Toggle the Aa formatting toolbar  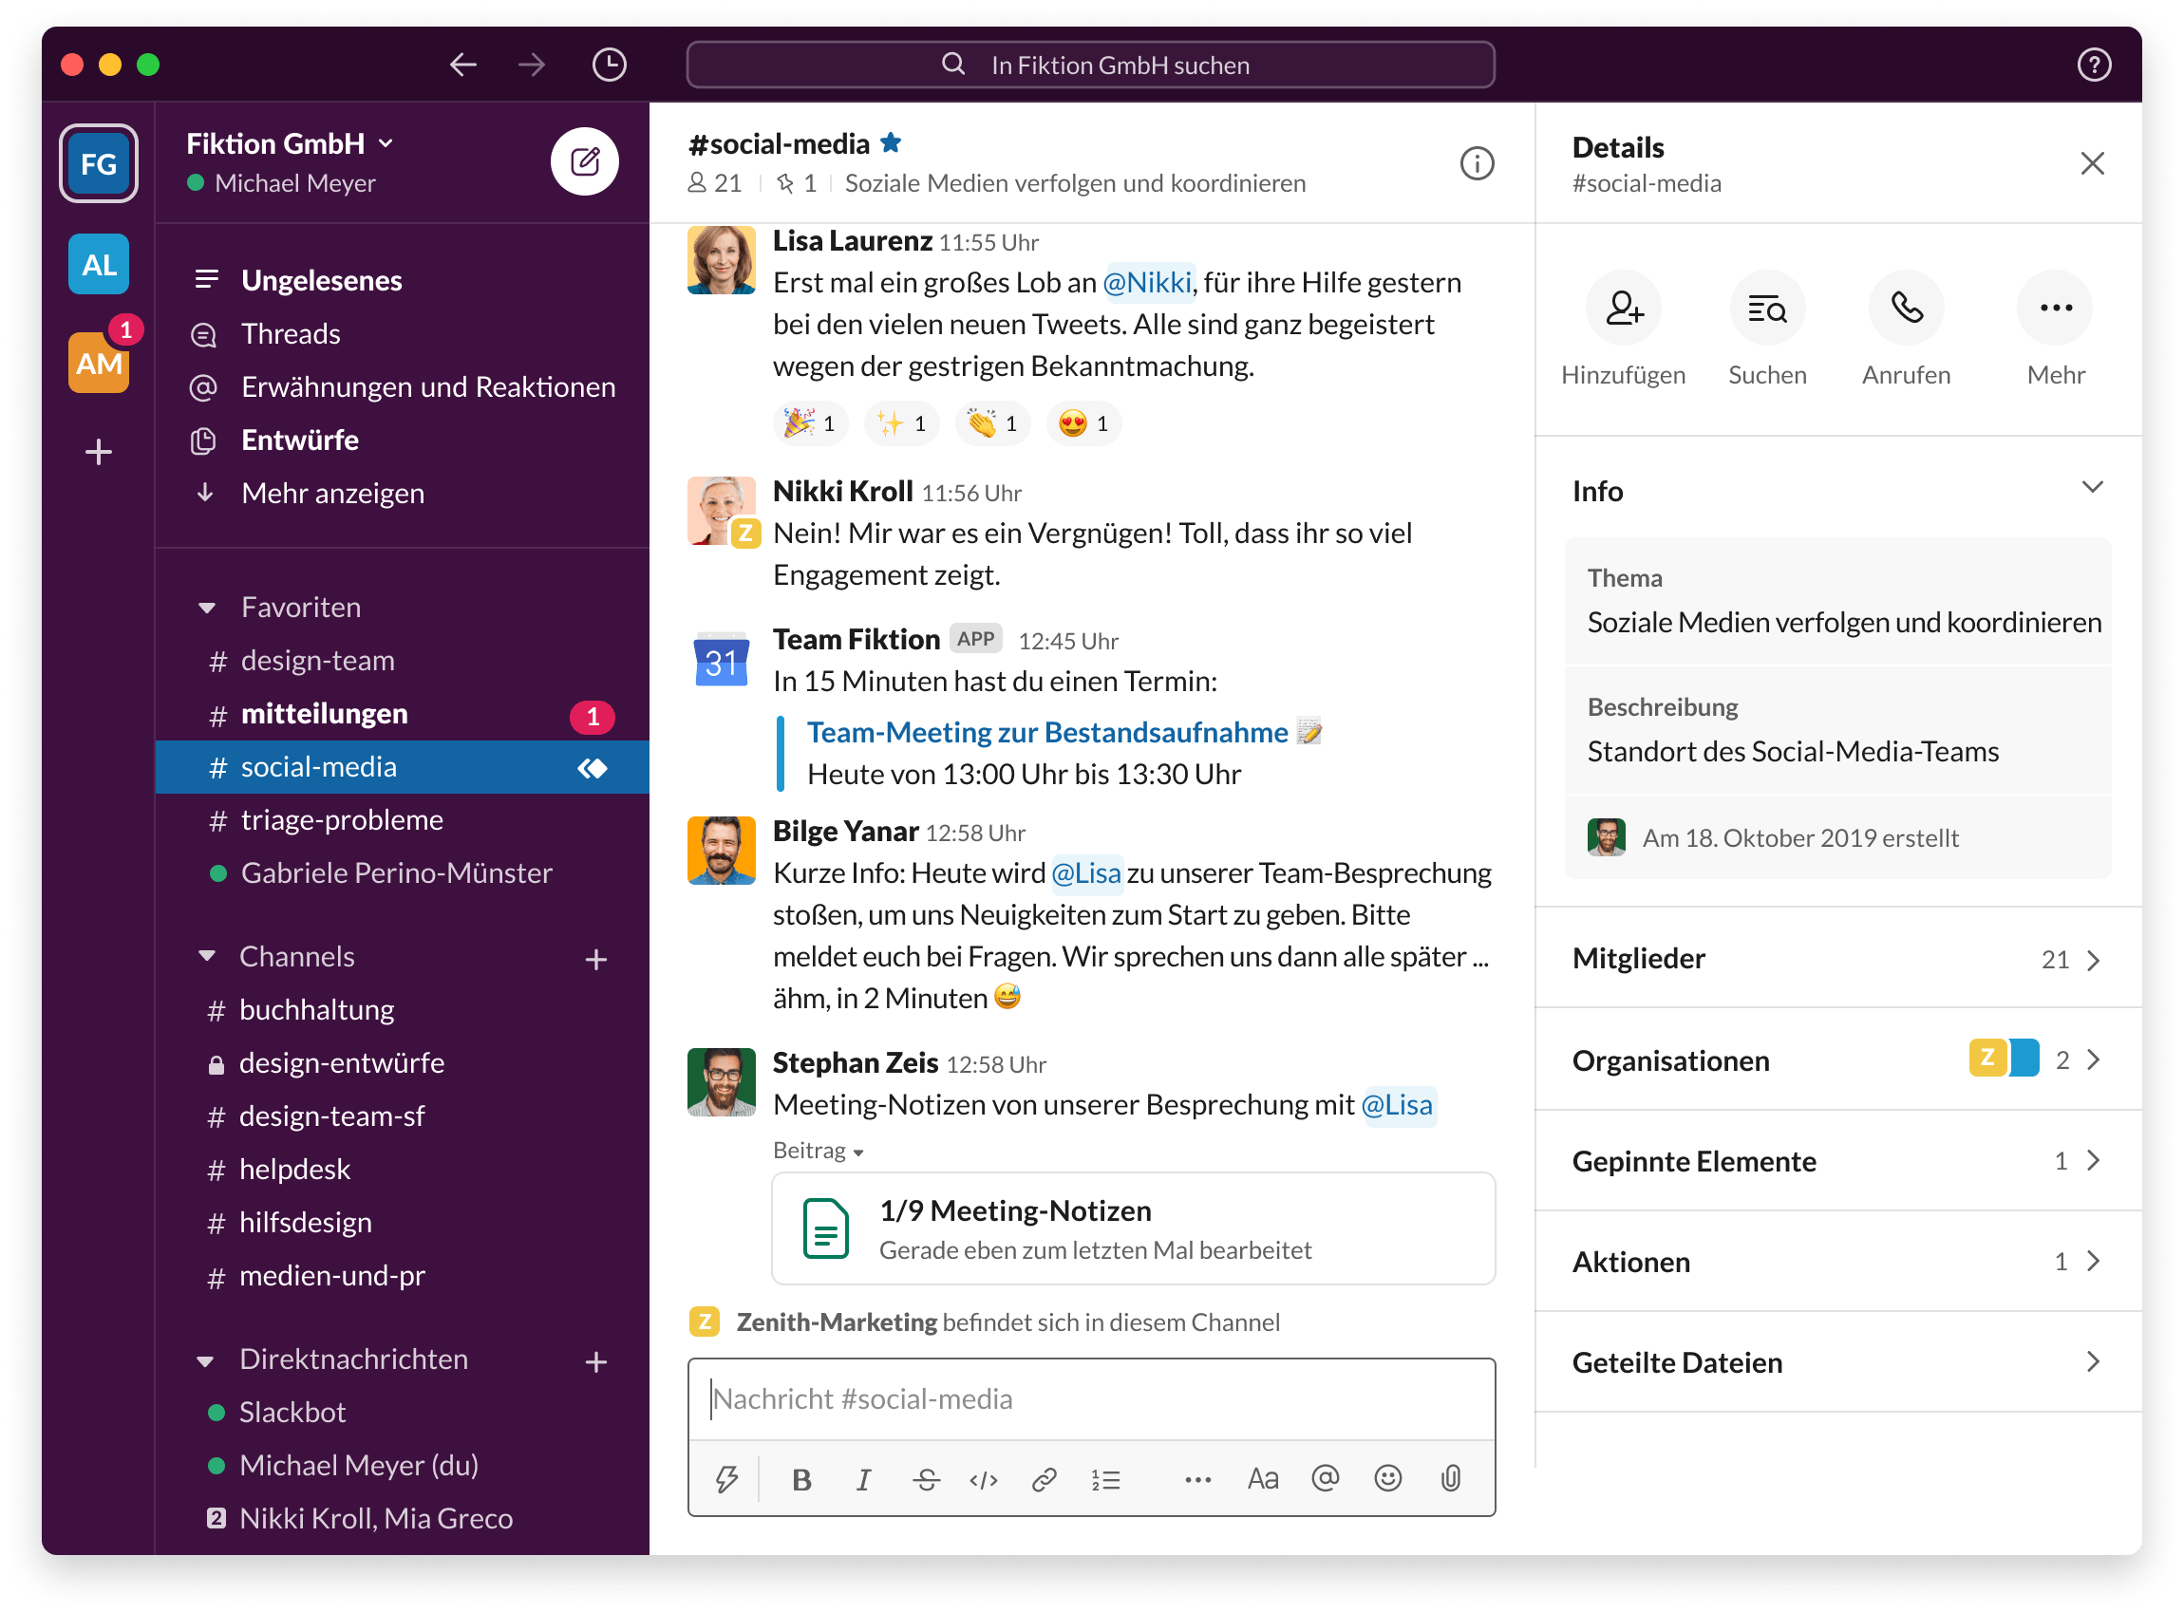pos(1263,1479)
